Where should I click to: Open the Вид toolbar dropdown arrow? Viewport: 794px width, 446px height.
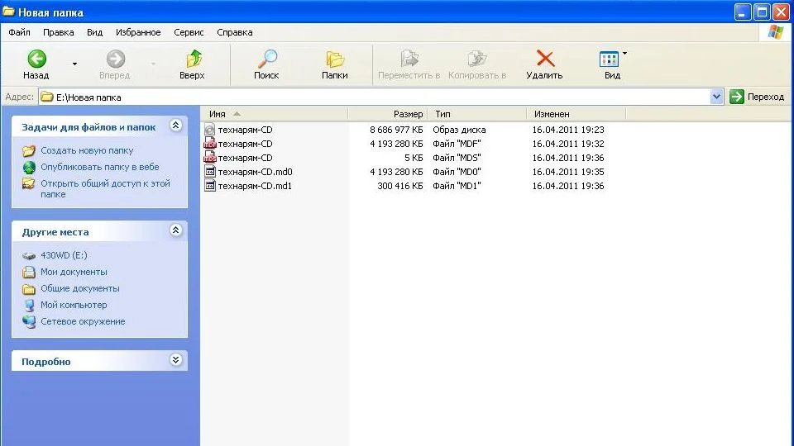click(x=625, y=53)
